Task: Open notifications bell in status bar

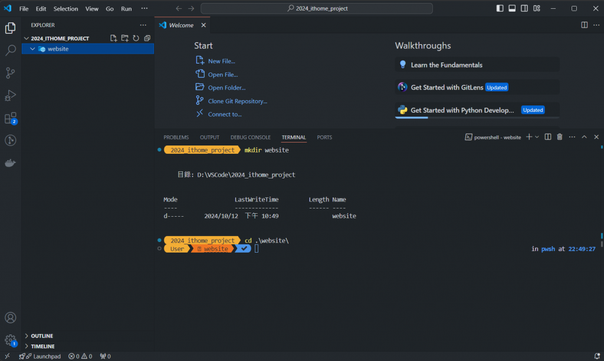Action: click(x=597, y=356)
